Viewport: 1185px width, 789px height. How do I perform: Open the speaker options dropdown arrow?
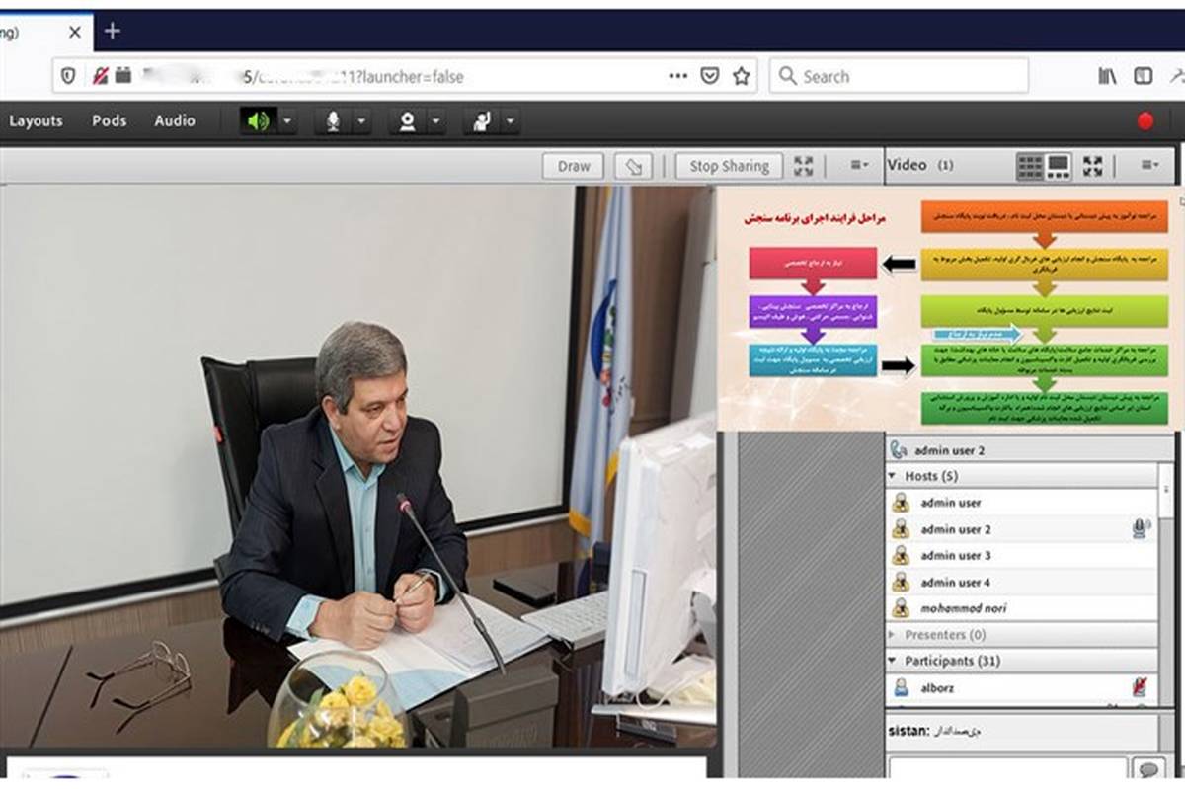(287, 121)
